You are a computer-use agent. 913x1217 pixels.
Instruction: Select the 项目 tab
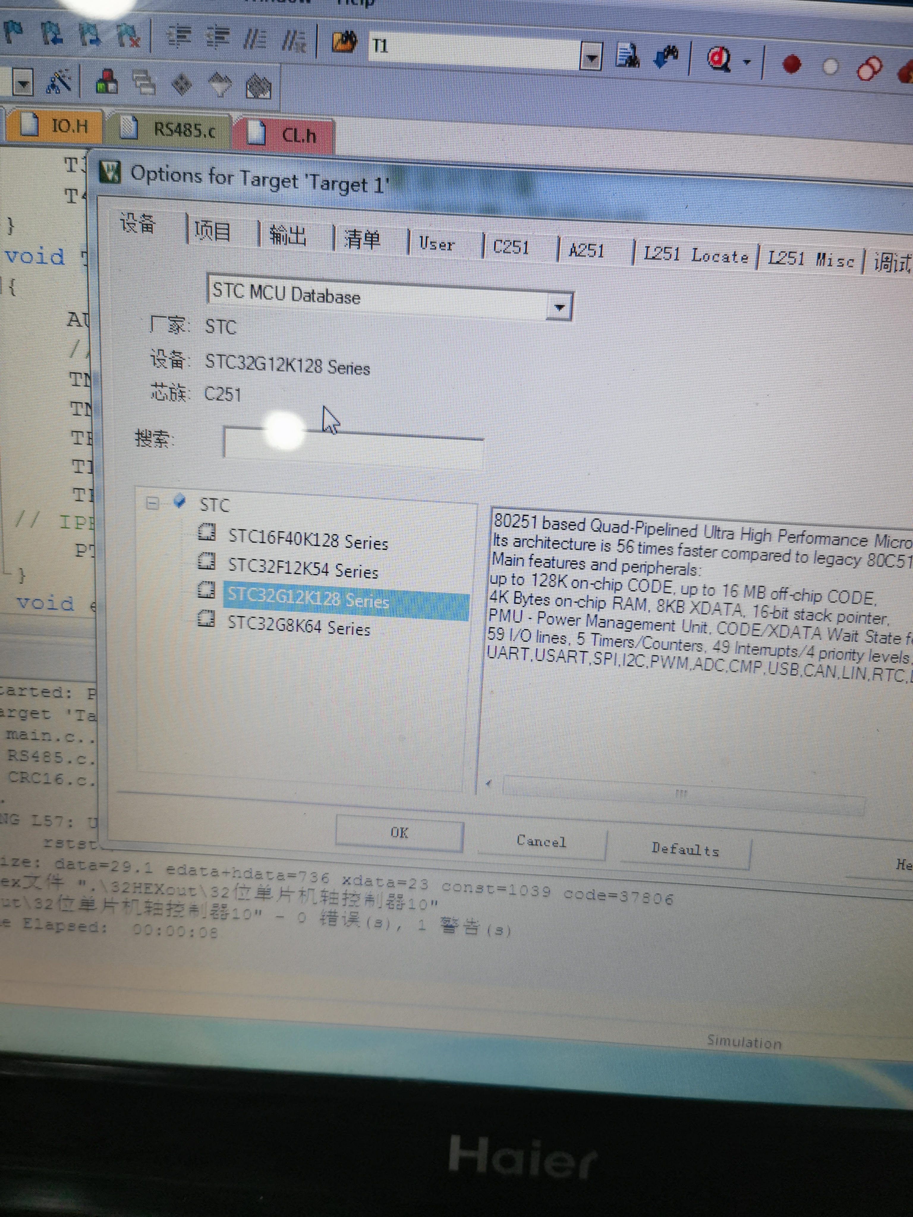click(212, 231)
